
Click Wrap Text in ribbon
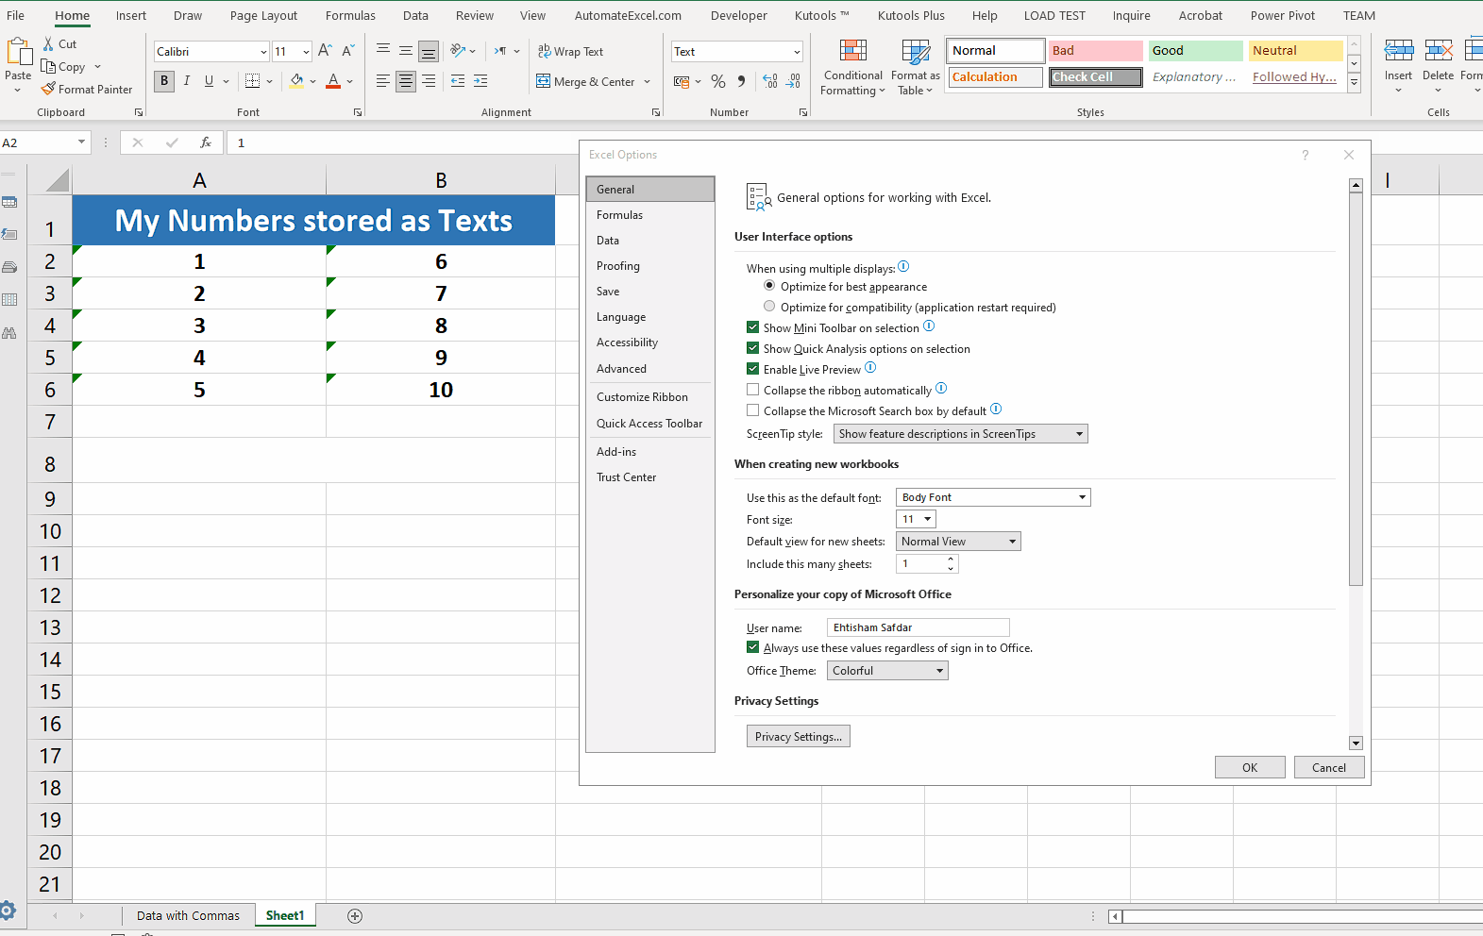[x=570, y=51]
